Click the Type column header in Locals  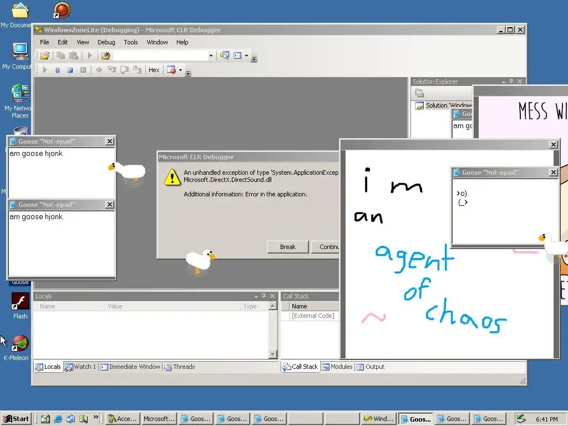coord(254,306)
